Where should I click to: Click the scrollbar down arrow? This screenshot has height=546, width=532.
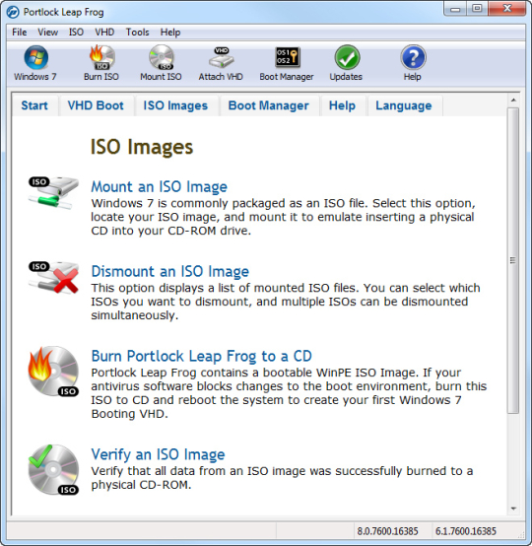513,509
